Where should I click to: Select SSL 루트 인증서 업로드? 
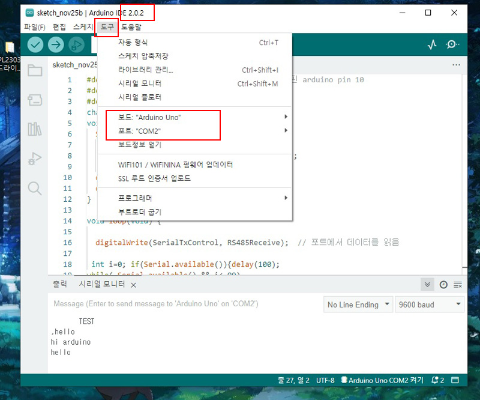pos(194,178)
